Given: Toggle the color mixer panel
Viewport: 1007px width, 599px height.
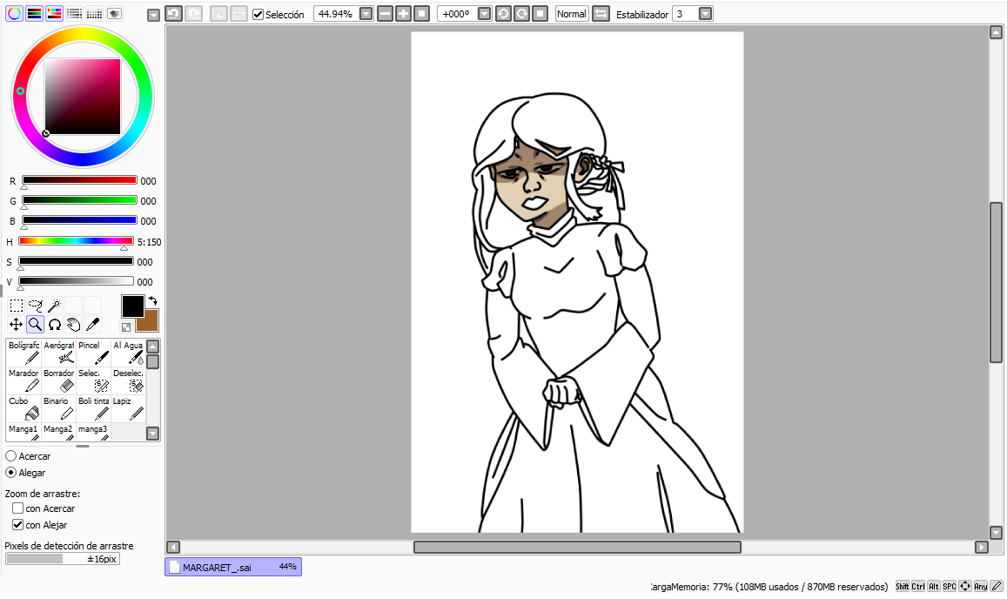Looking at the screenshot, I should point(74,13).
